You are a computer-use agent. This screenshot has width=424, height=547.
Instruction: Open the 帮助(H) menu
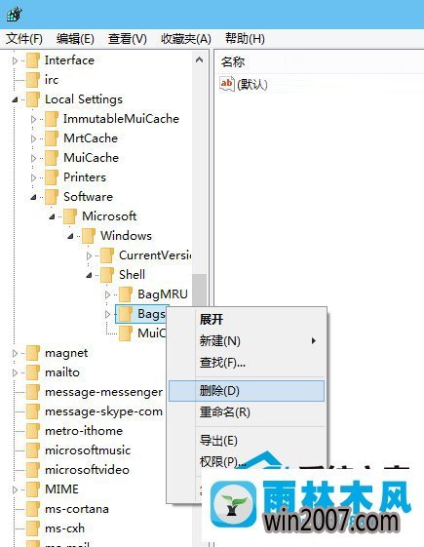[x=245, y=38]
